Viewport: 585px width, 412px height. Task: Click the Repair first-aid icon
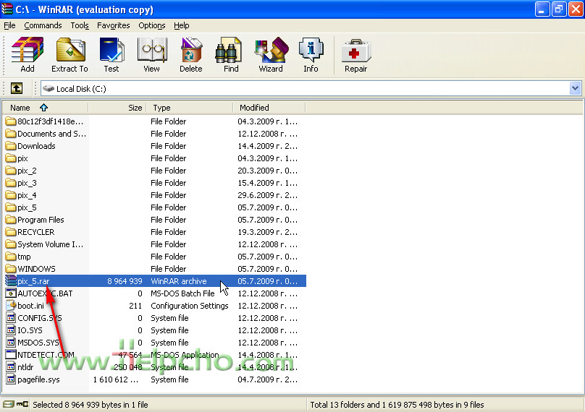356,51
